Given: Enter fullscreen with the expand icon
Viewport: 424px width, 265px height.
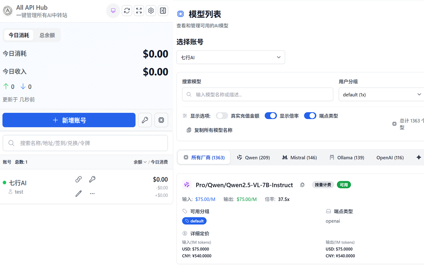Looking at the screenshot, I should click(x=138, y=10).
